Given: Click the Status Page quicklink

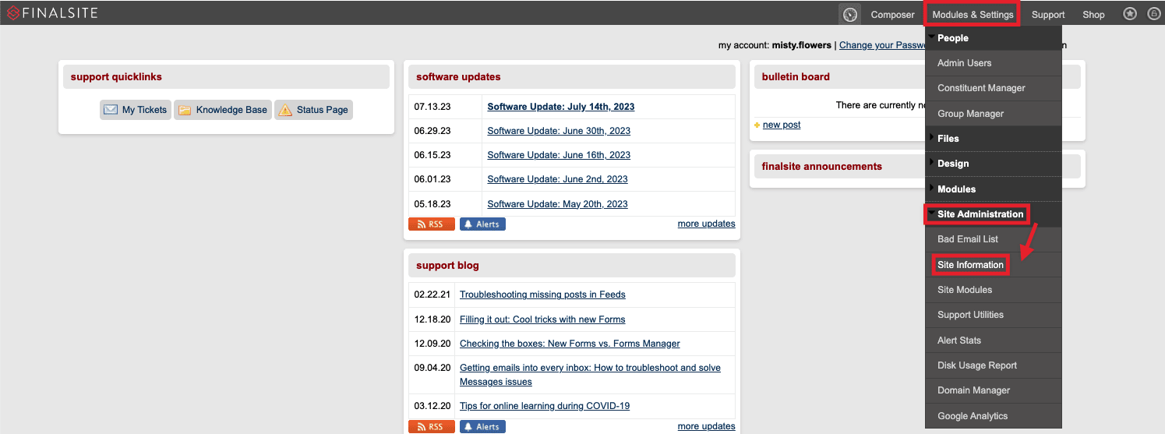Looking at the screenshot, I should tap(313, 110).
